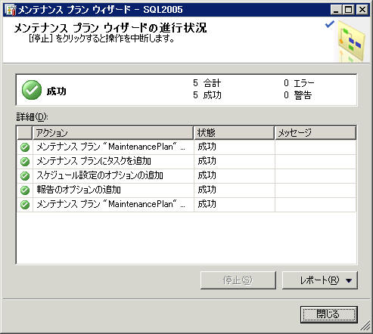Click status icon for 報告のオプションの追加 row
373x334 pixels.
[25, 190]
